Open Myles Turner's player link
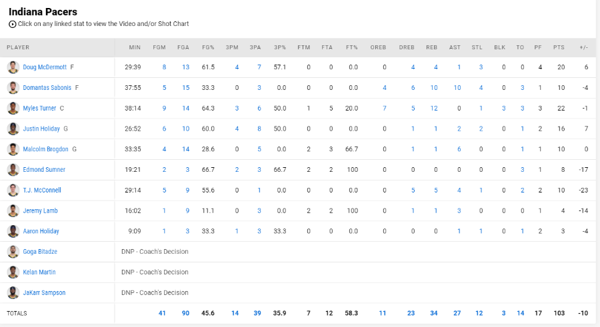Screen dimensions: 600x327 pyautogui.click(x=39, y=109)
